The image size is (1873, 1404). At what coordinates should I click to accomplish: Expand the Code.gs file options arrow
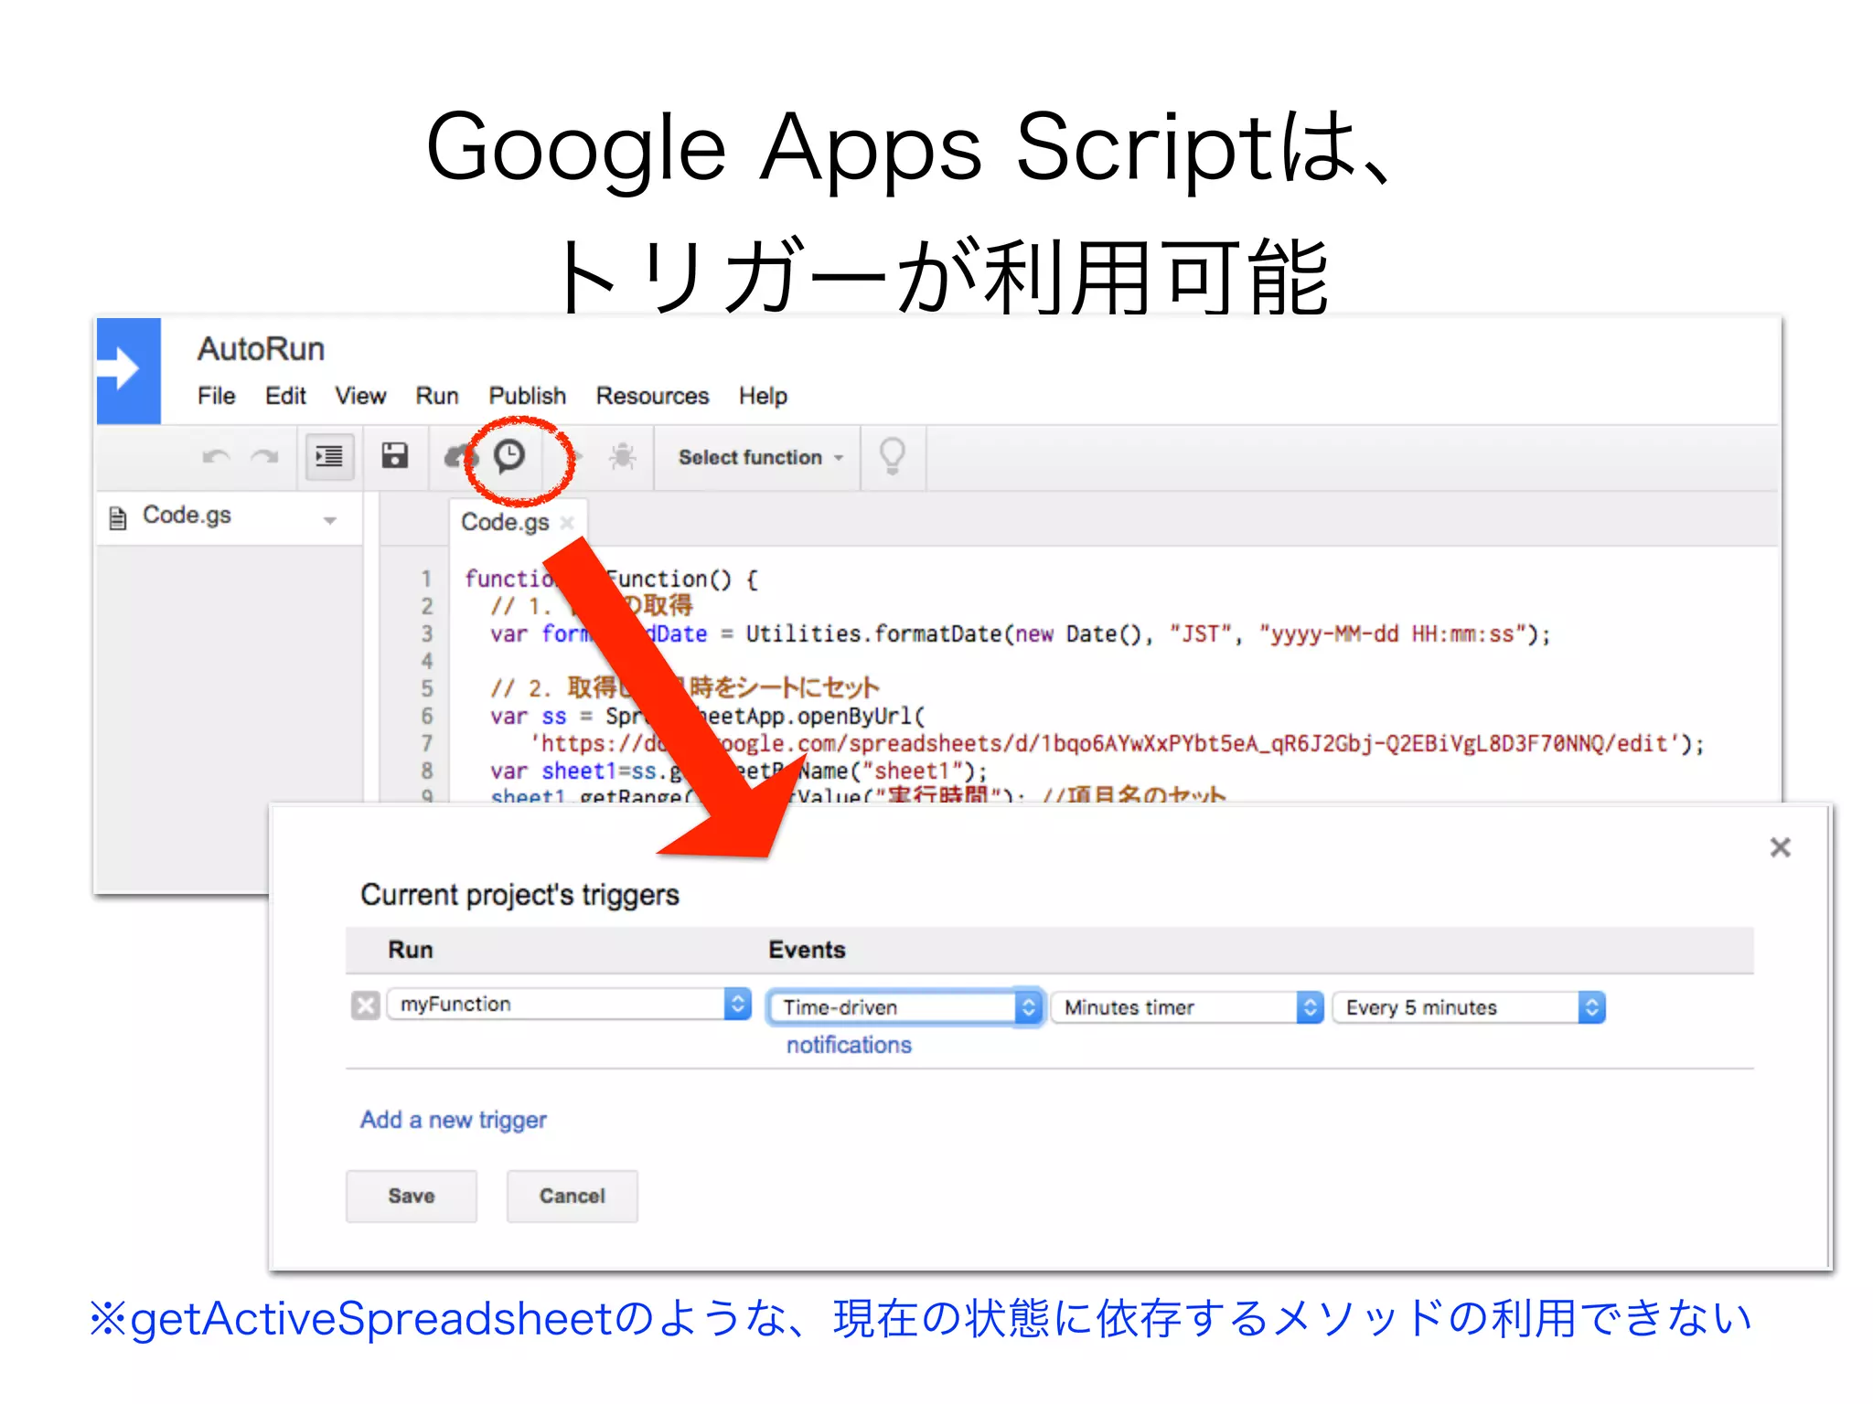click(x=330, y=520)
